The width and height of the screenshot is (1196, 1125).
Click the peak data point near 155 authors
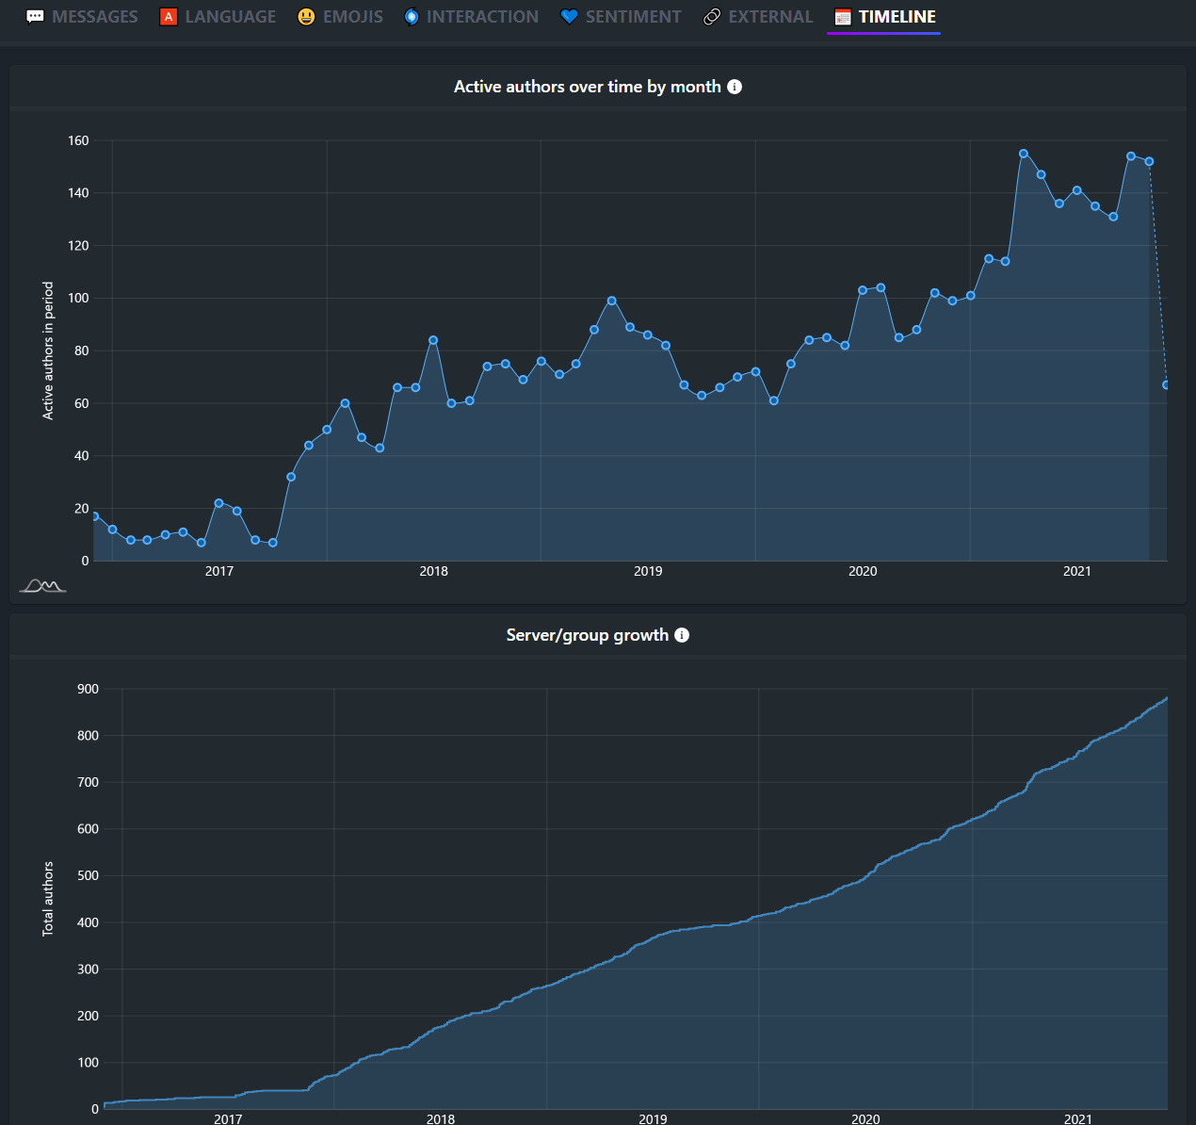[x=1023, y=152]
